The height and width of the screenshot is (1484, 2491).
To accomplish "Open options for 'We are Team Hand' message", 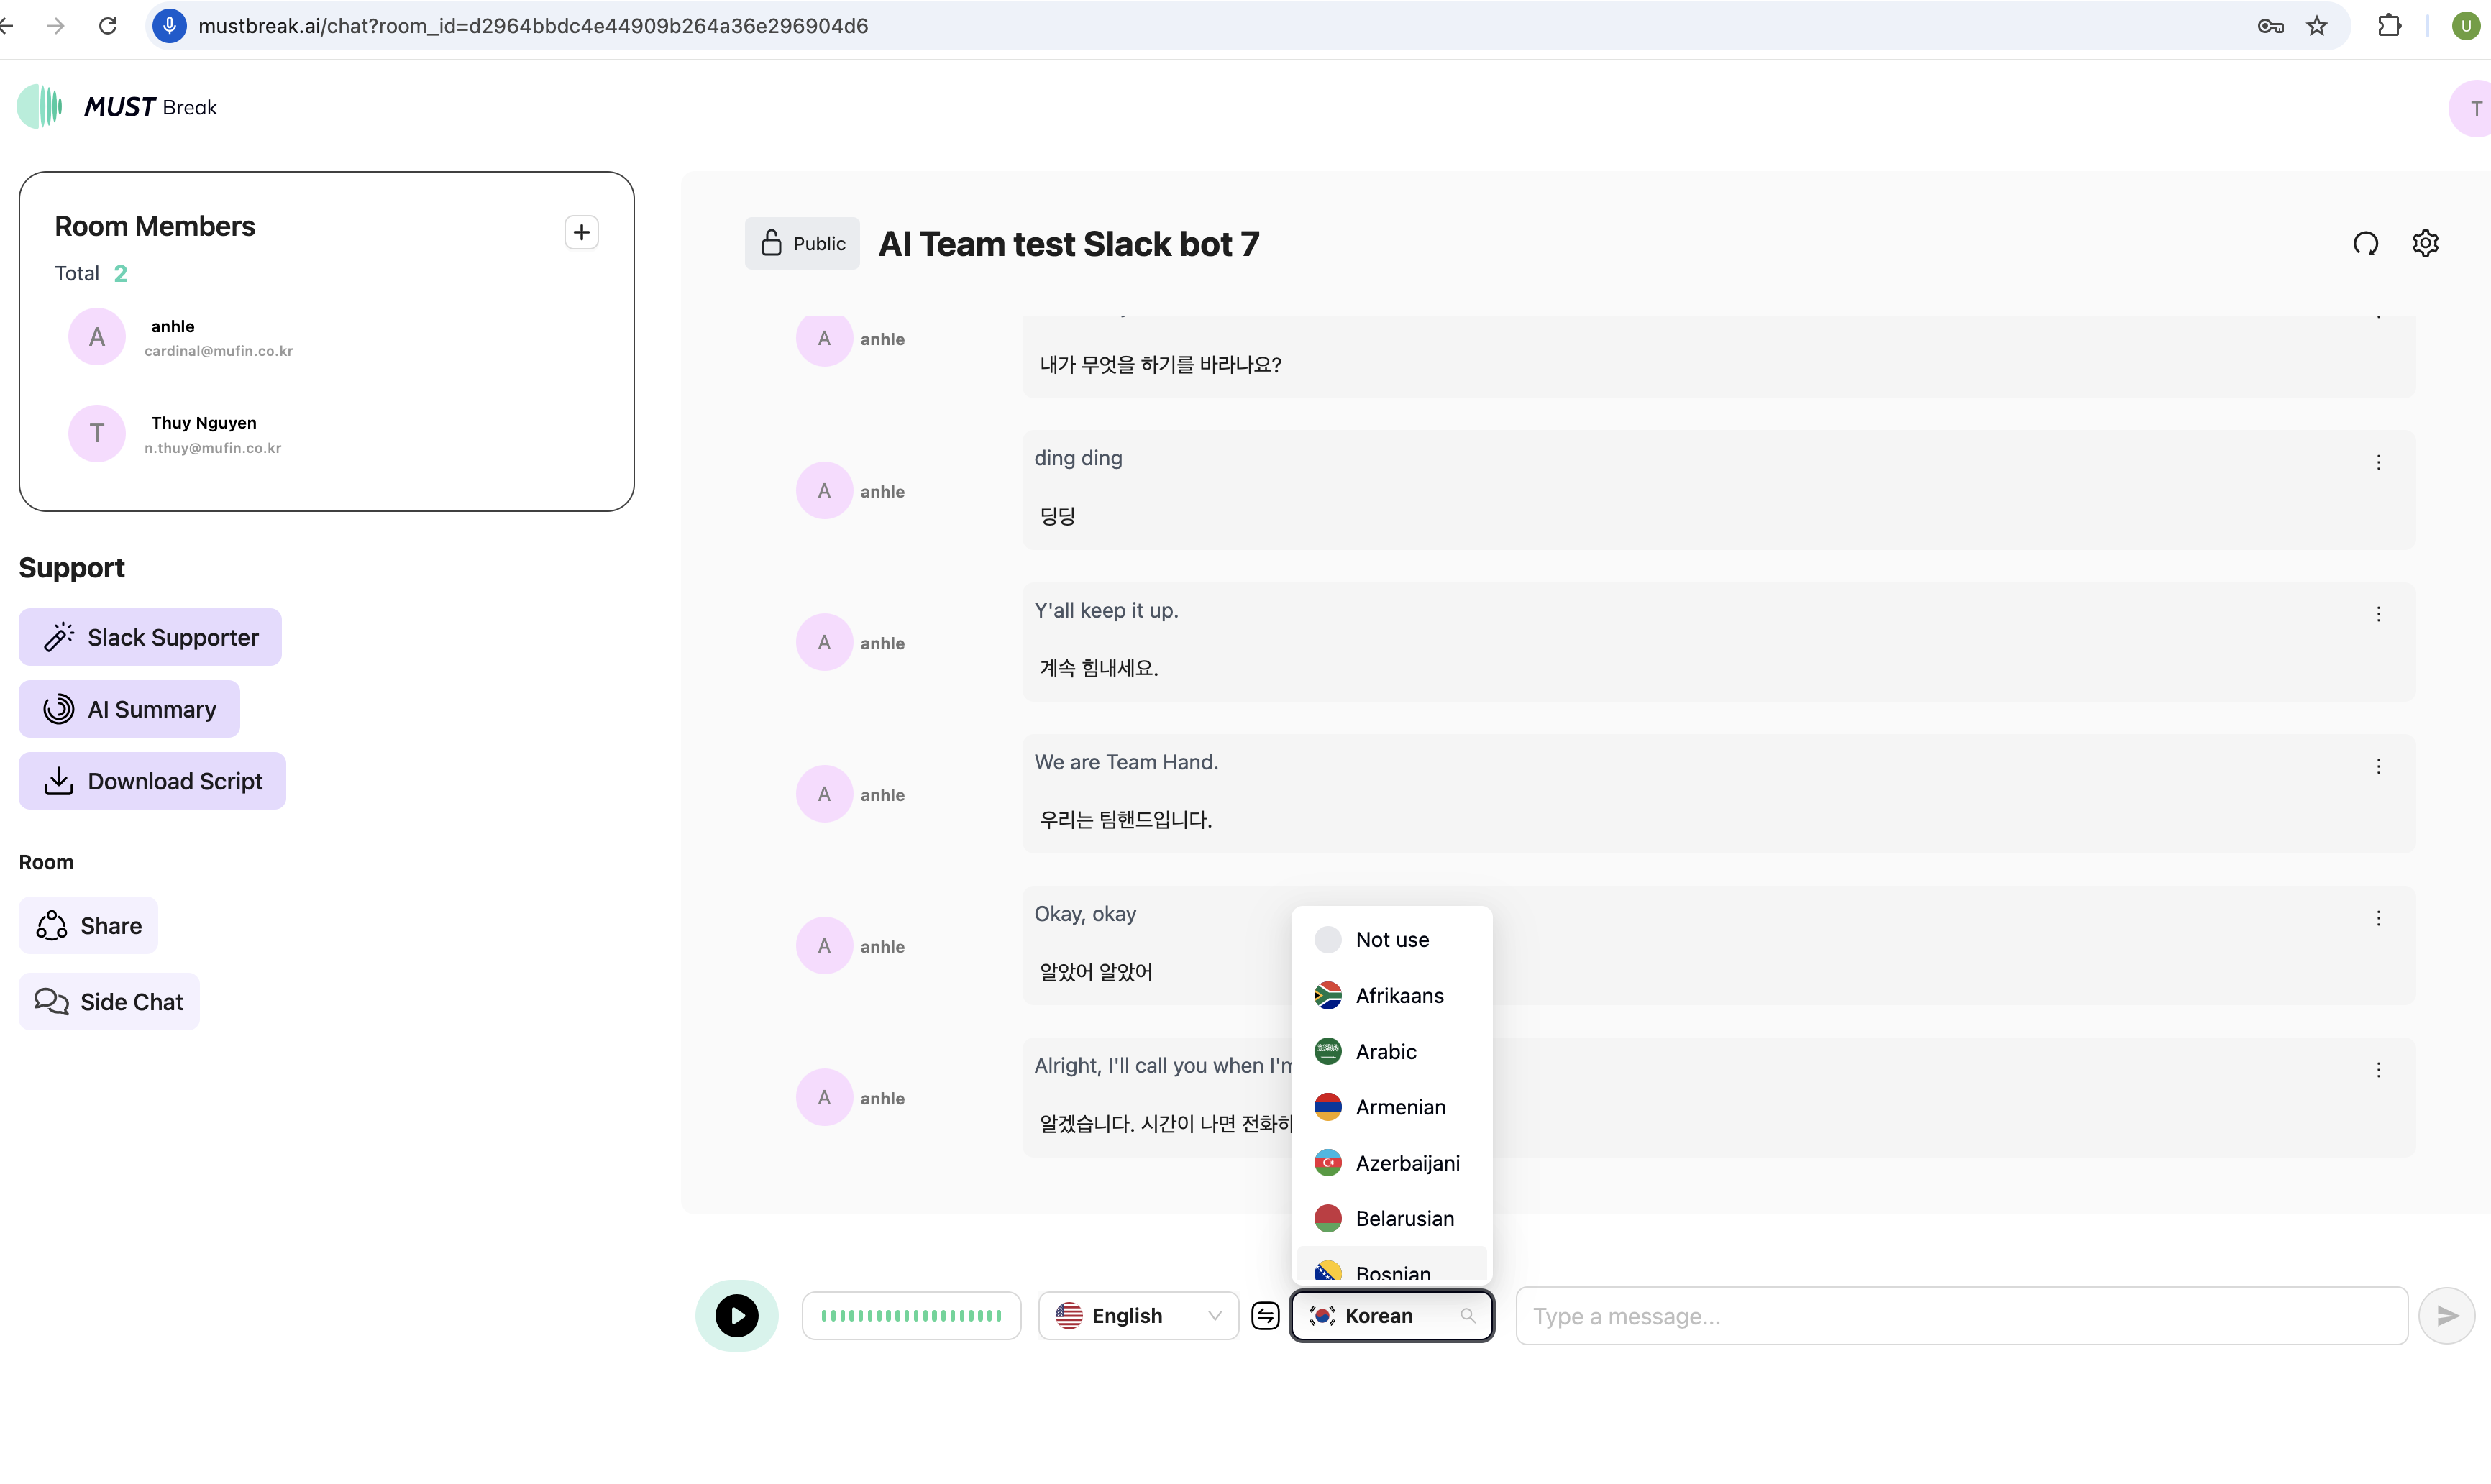I will [2378, 766].
